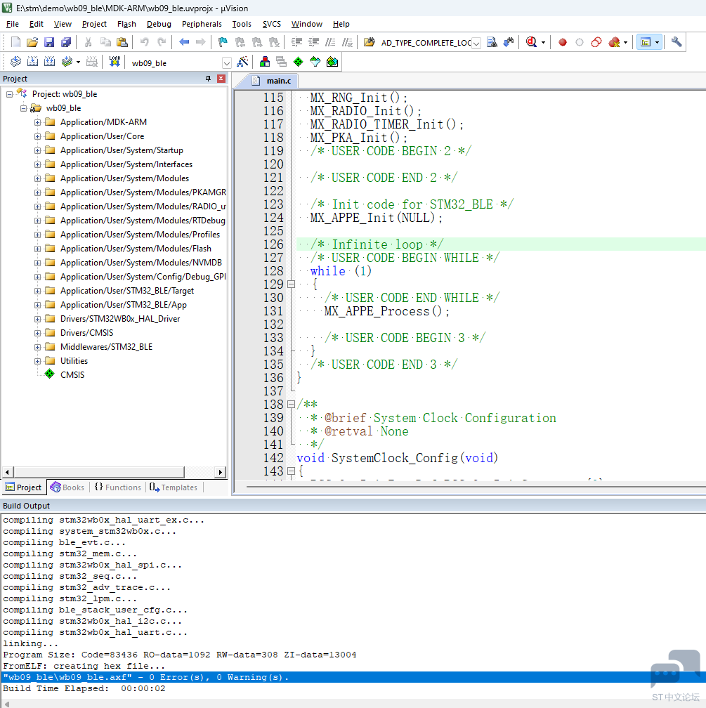The height and width of the screenshot is (708, 706).
Task: Build target files icon
Action: 32,62
